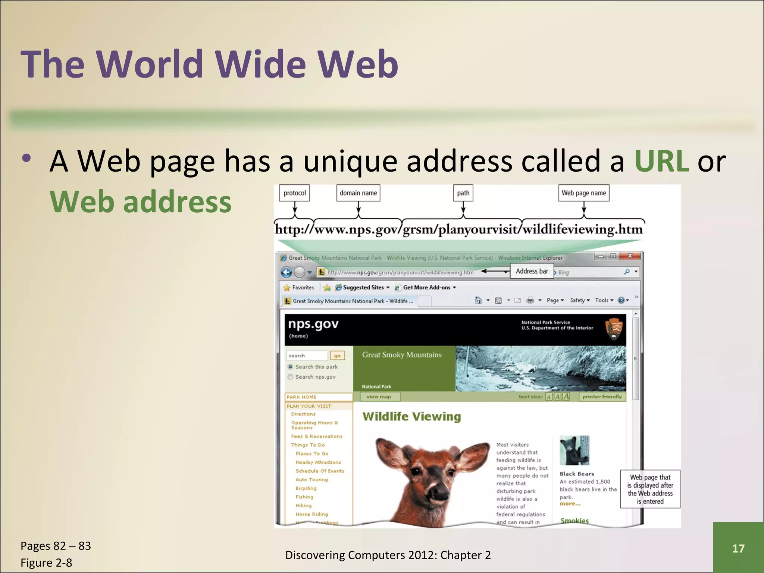Open the Print dropdown arrow
764x573 pixels.
[x=539, y=301]
